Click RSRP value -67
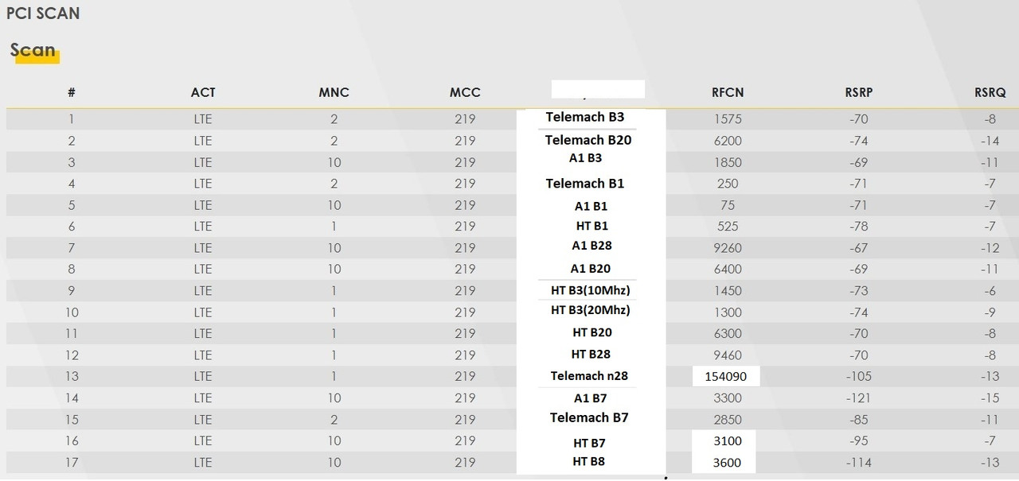 (859, 248)
